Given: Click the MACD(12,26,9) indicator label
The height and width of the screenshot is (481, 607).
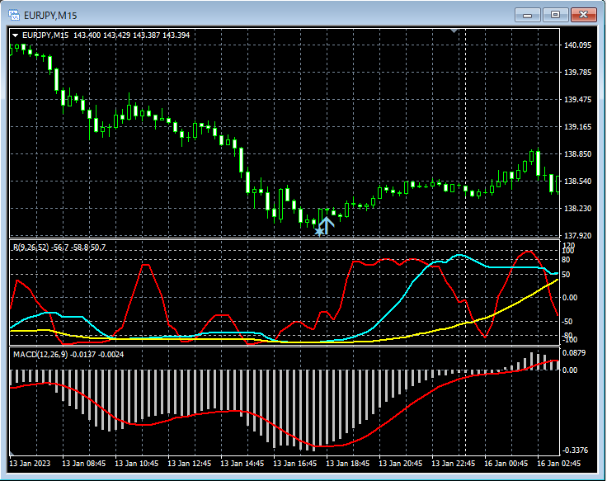Looking at the screenshot, I should (40, 354).
